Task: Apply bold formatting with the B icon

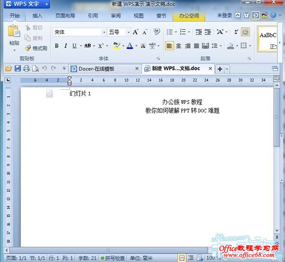Action: coord(57,46)
